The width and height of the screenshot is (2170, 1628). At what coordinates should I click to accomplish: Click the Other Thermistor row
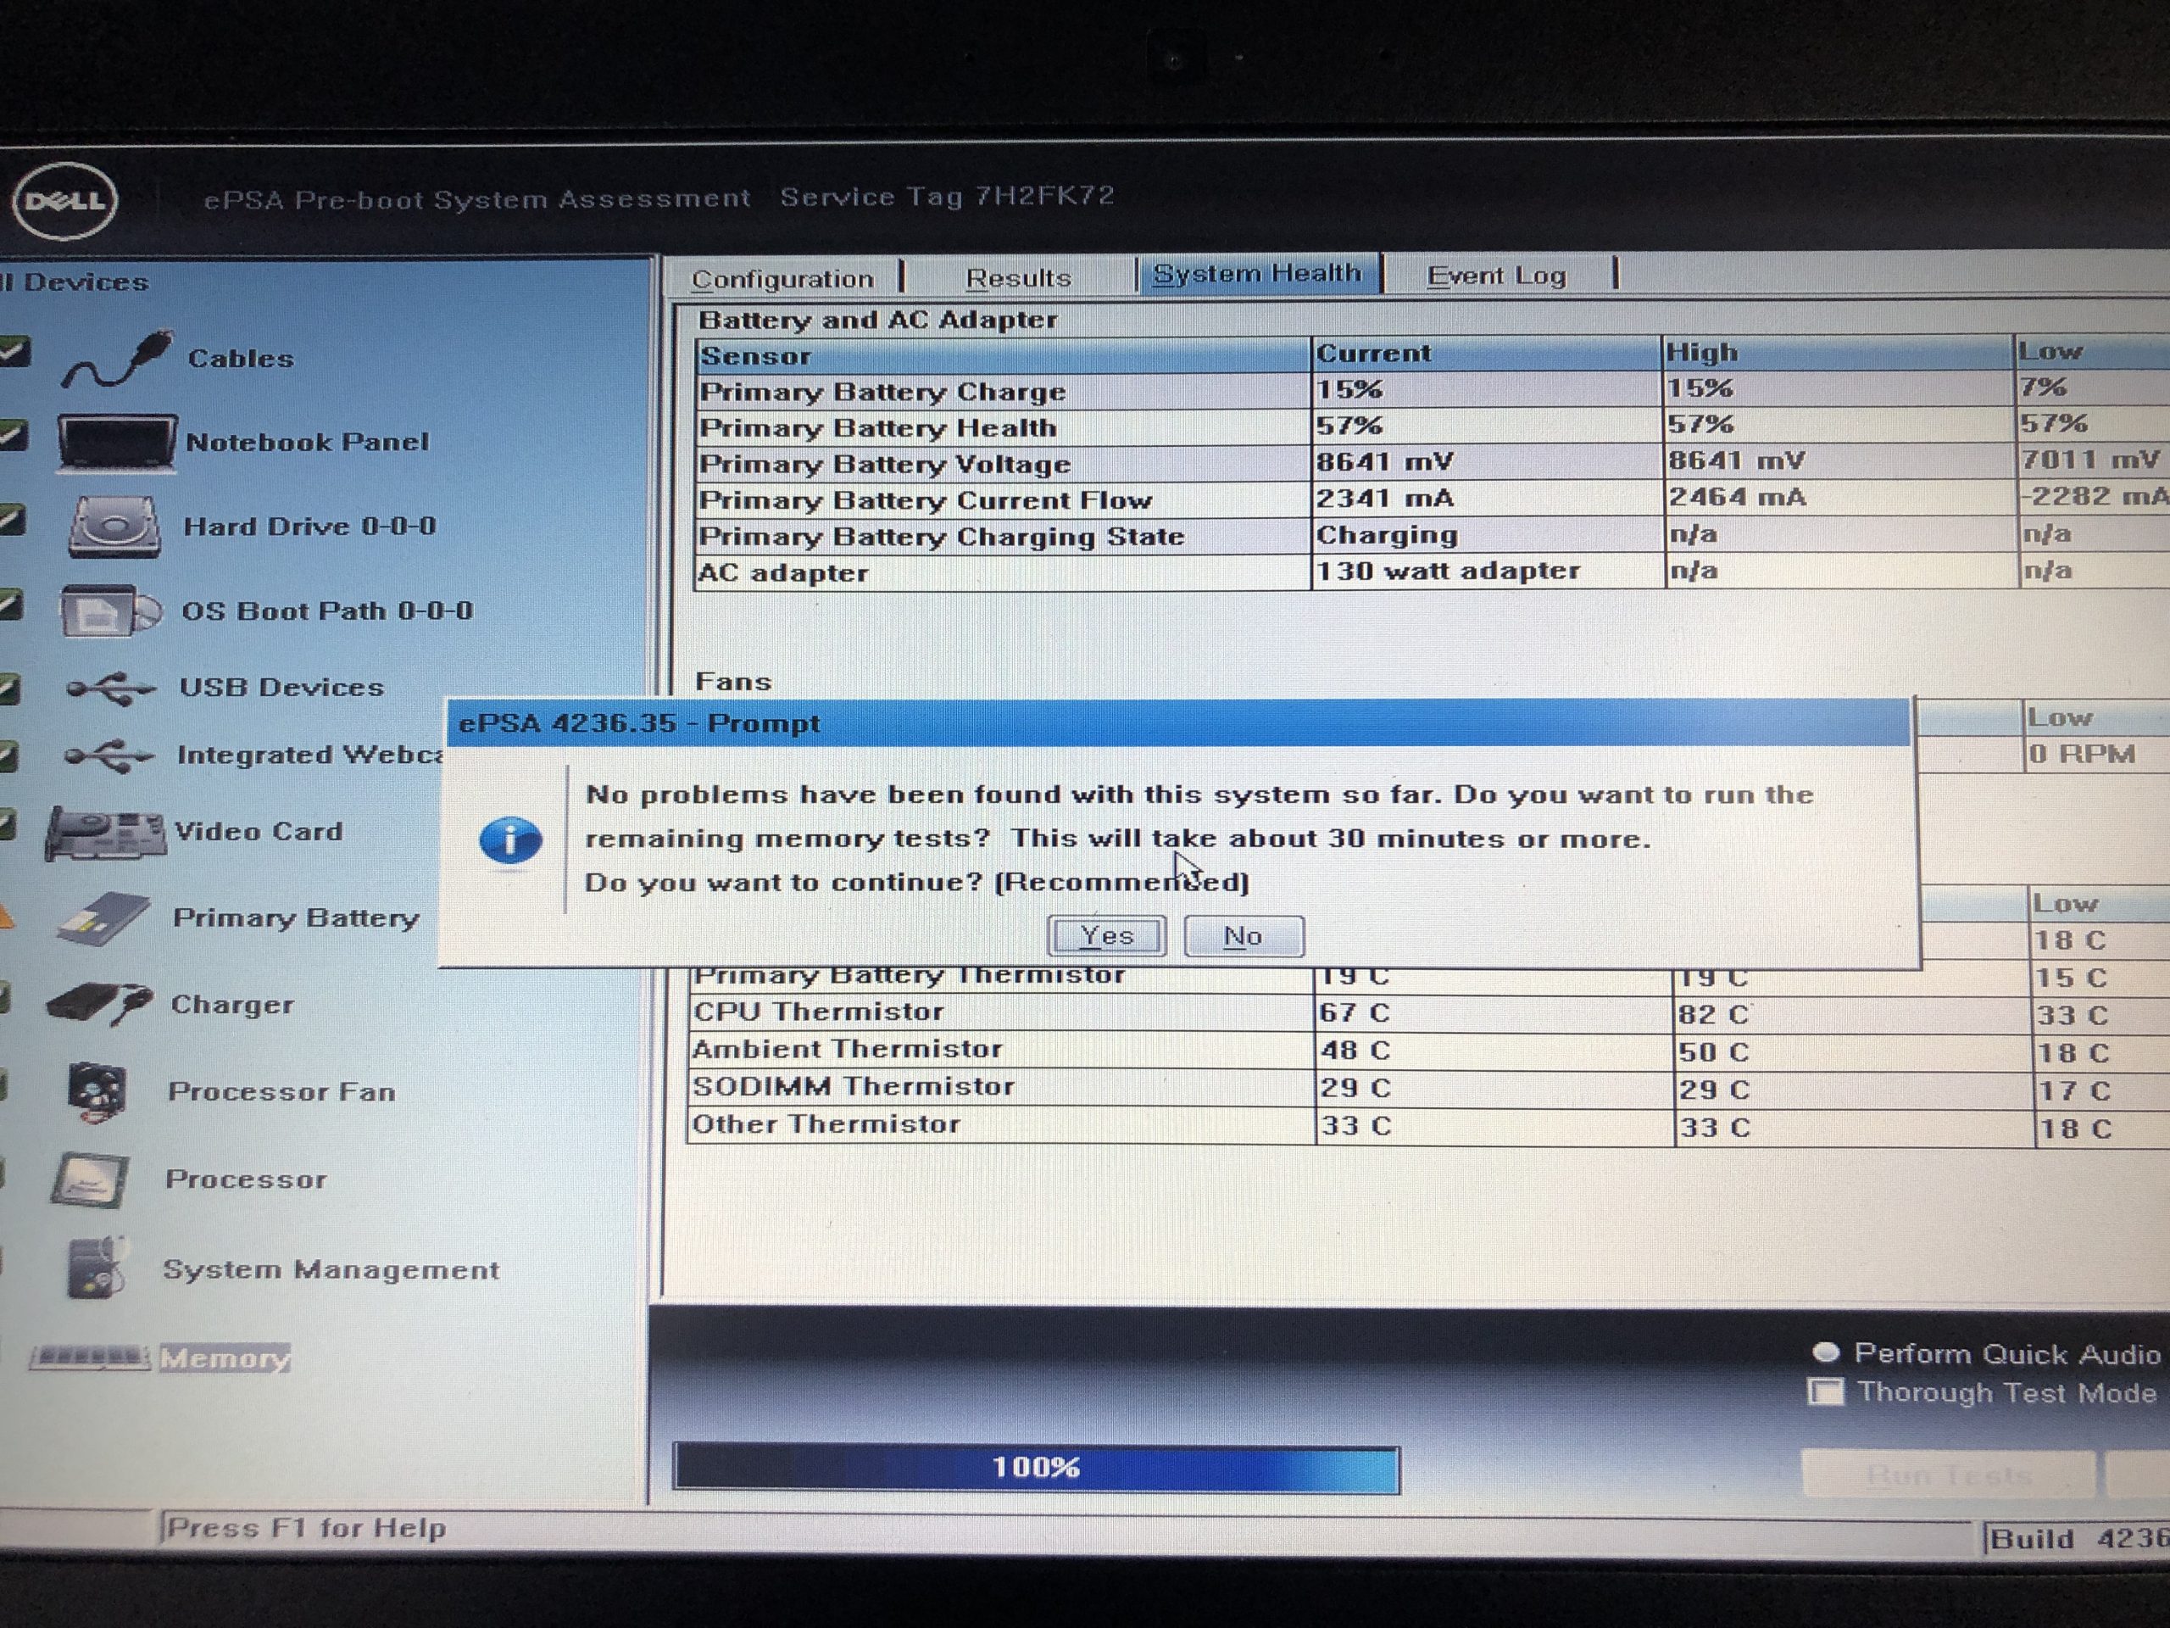[x=1430, y=1125]
